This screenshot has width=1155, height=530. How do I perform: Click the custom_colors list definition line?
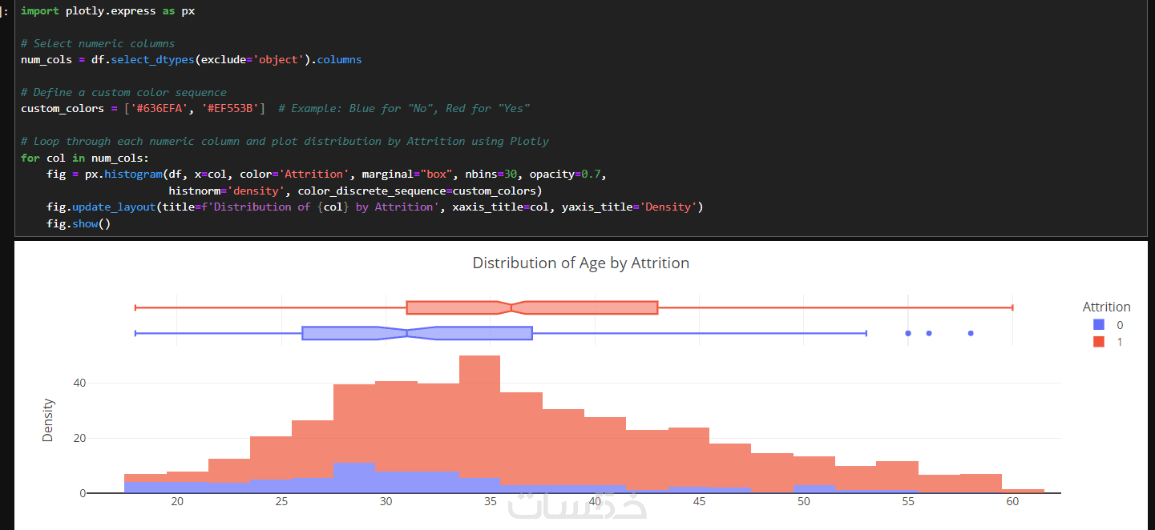pos(143,109)
